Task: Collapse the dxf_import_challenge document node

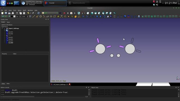Action: pos(2,28)
